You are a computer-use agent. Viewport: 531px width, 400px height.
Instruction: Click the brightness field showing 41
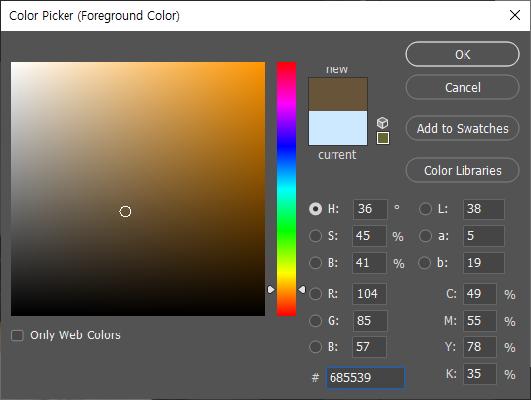[369, 263]
